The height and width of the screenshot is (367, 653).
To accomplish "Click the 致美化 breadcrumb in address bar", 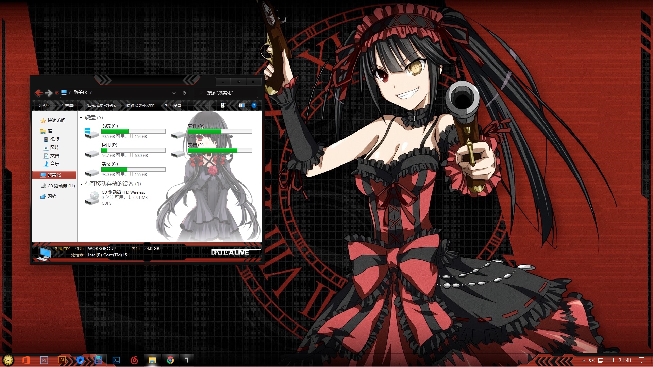I will click(x=80, y=92).
